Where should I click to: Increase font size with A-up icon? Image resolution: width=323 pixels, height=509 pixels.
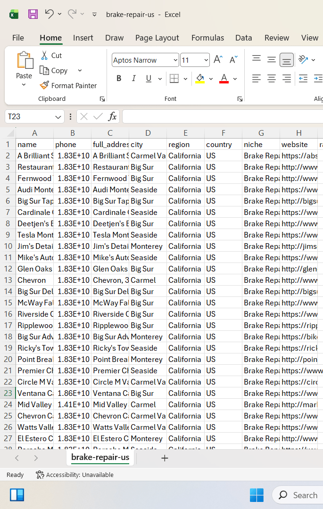(218, 60)
